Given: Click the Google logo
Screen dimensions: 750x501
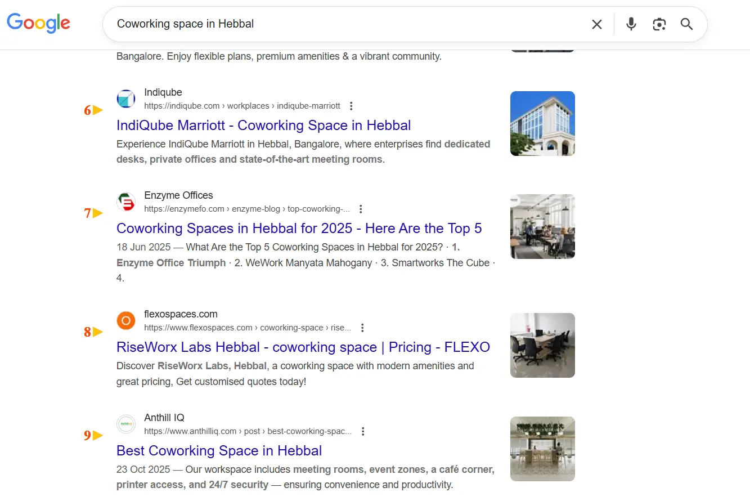Looking at the screenshot, I should click(x=38, y=23).
